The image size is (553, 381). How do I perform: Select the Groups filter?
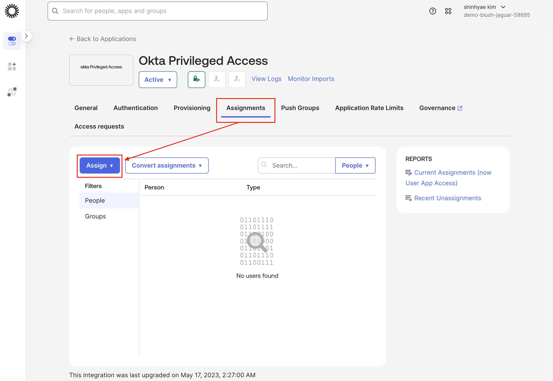click(x=95, y=216)
